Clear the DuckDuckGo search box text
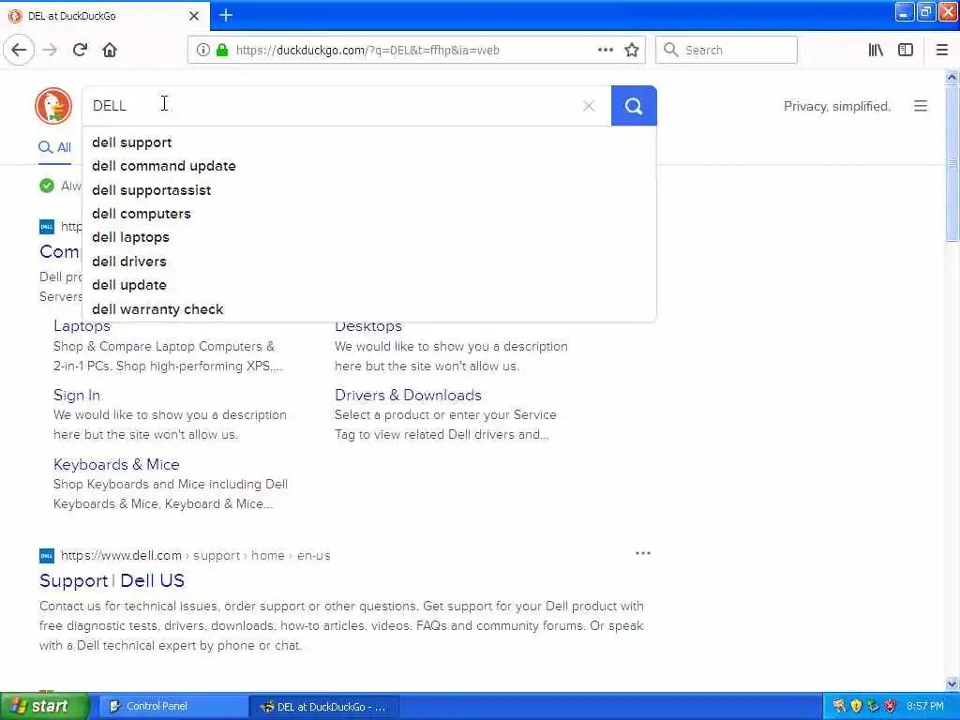The image size is (960, 720). coord(589,106)
